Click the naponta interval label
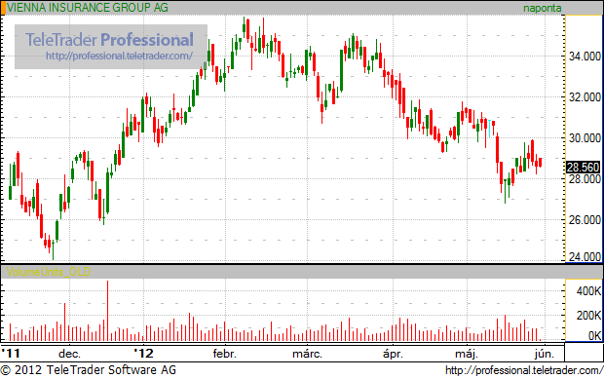The width and height of the screenshot is (604, 379). [x=542, y=8]
